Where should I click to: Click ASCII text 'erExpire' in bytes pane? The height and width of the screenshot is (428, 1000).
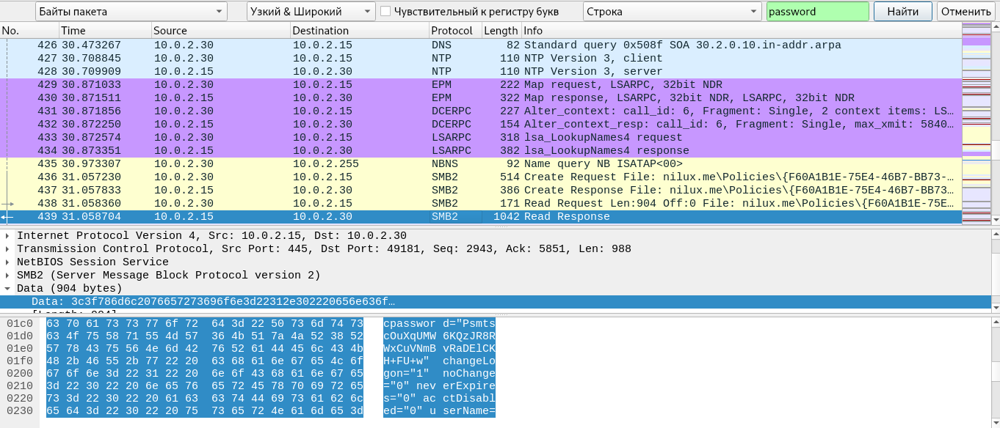tap(469, 386)
